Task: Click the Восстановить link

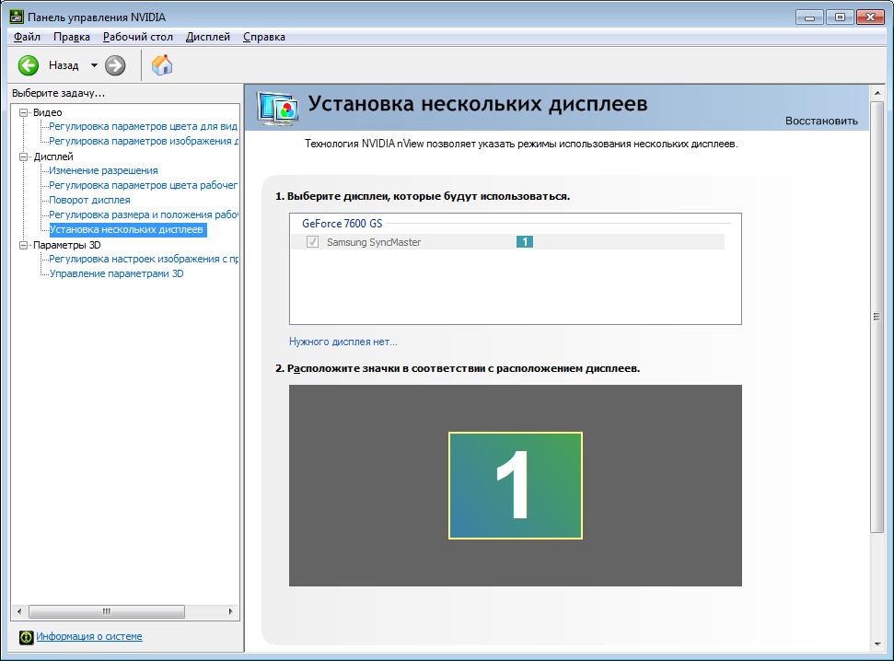Action: pyautogui.click(x=821, y=121)
